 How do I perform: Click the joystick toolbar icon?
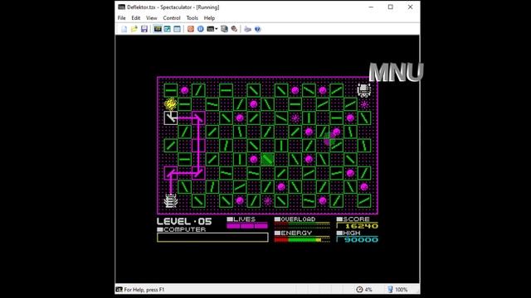[234, 29]
